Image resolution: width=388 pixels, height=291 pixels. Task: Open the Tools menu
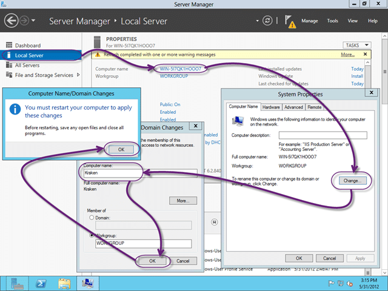pos(332,21)
